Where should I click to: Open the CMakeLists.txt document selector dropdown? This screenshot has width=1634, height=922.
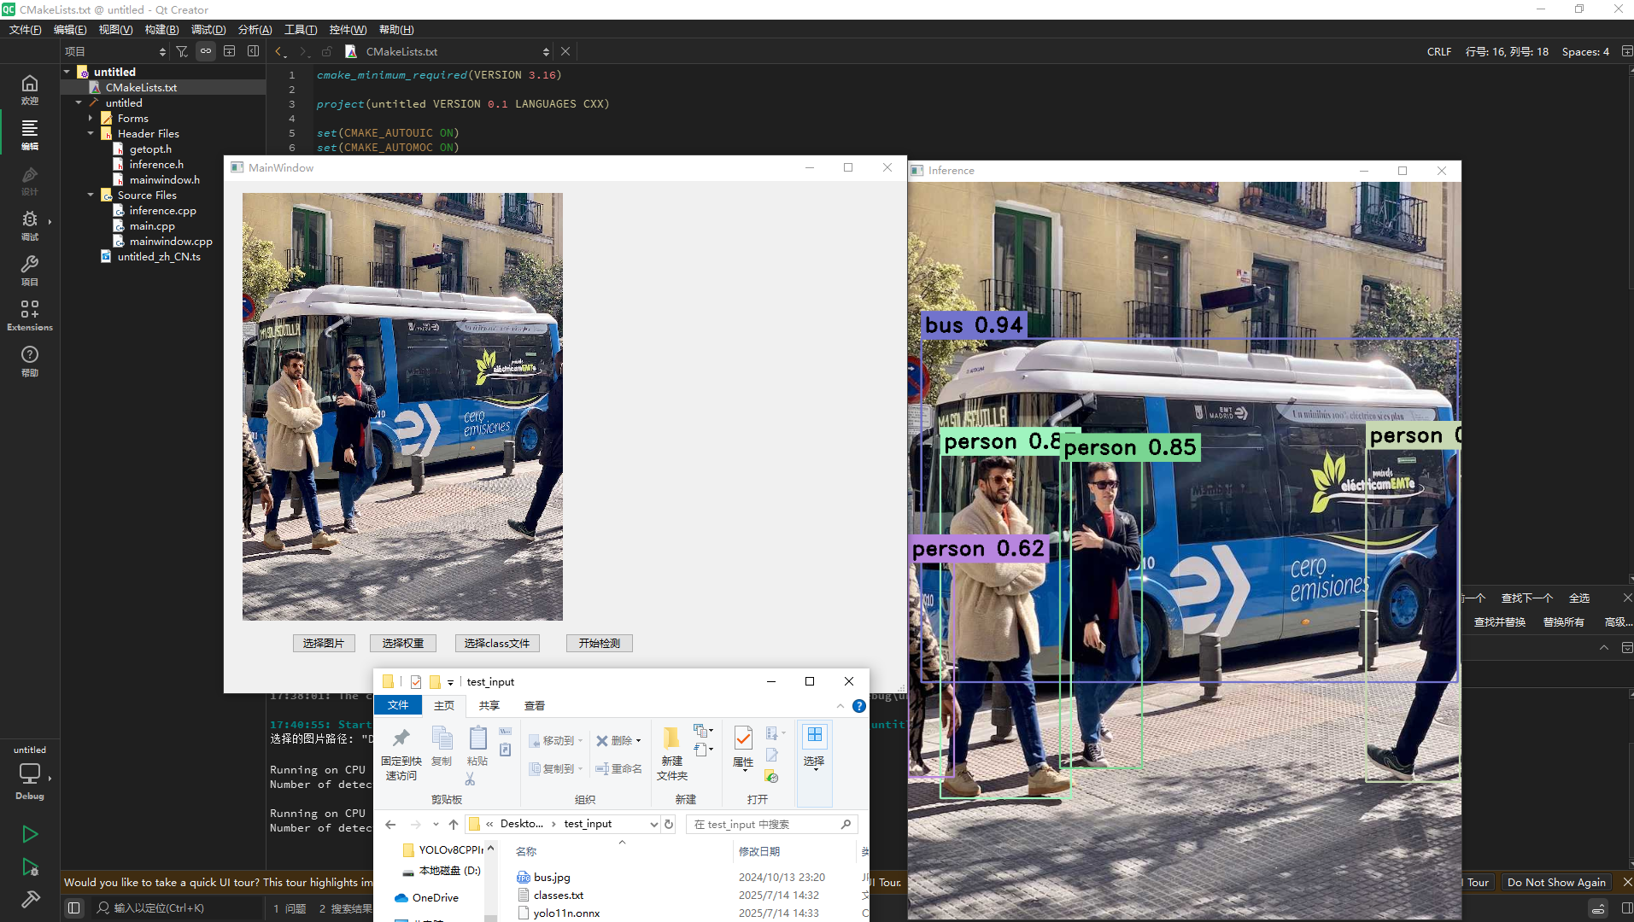tap(546, 52)
